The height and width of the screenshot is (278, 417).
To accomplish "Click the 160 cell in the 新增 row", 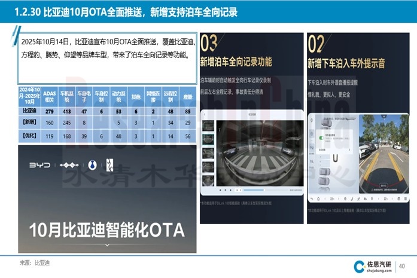I will click(x=50, y=123).
